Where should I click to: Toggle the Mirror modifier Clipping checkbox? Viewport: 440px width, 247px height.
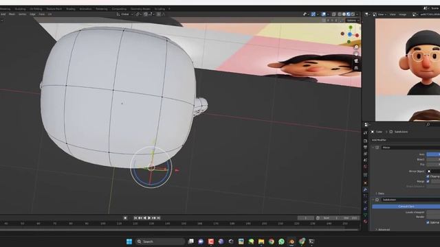click(428, 176)
